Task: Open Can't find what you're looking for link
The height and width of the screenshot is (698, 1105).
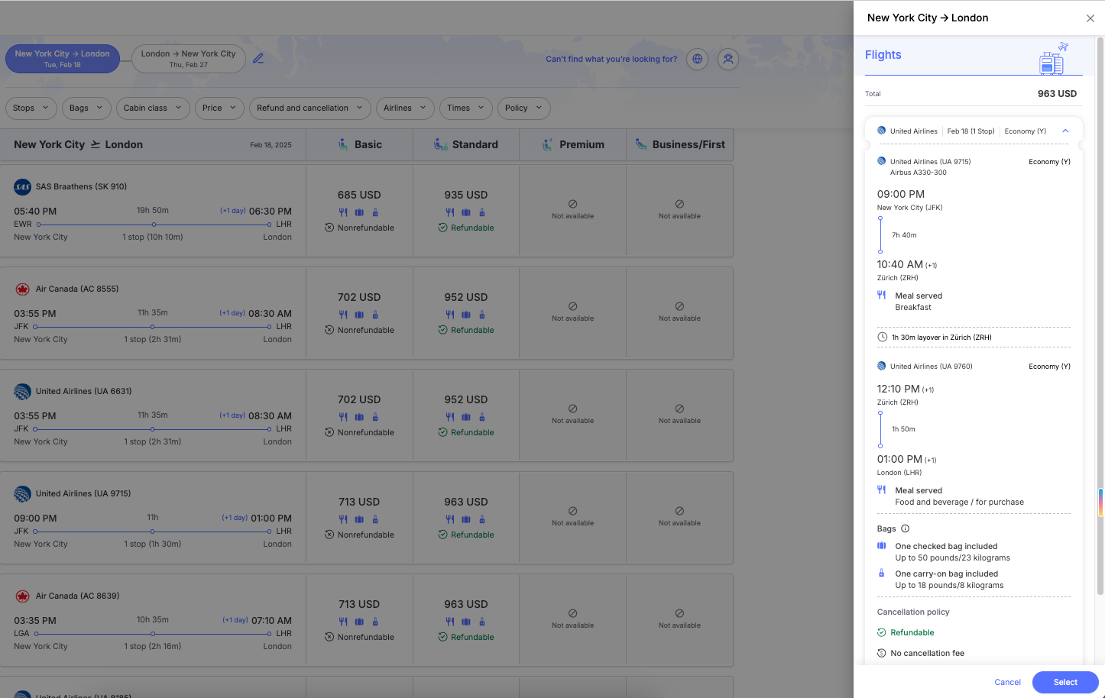Action: coord(611,59)
